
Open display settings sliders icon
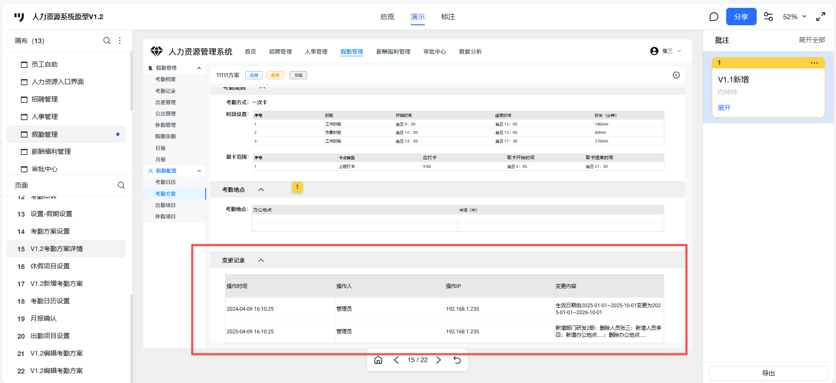click(768, 17)
